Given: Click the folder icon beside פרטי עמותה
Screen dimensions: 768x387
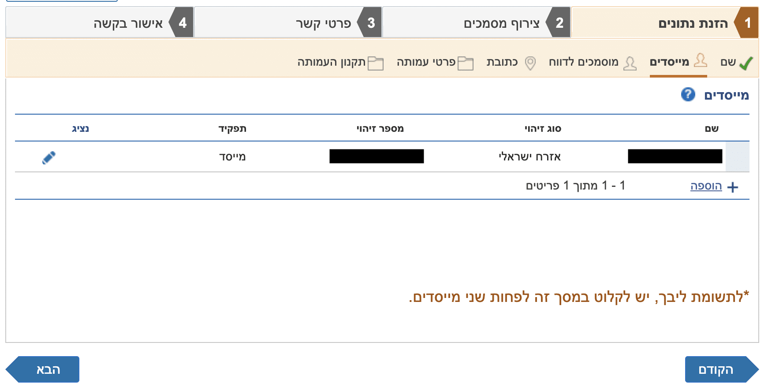Looking at the screenshot, I should click(x=466, y=63).
